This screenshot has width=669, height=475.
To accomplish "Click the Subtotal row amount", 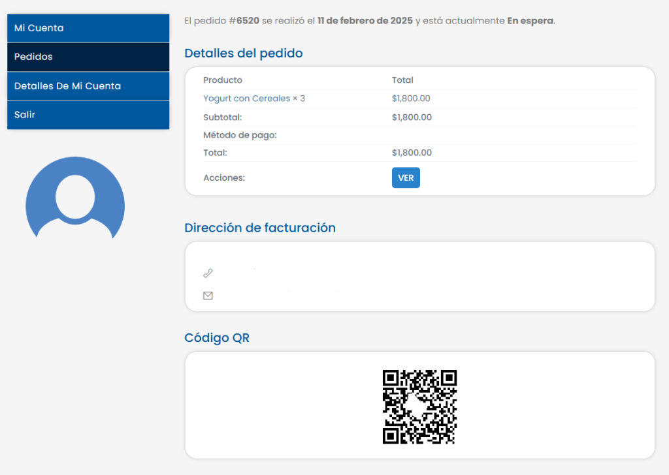I will (412, 117).
